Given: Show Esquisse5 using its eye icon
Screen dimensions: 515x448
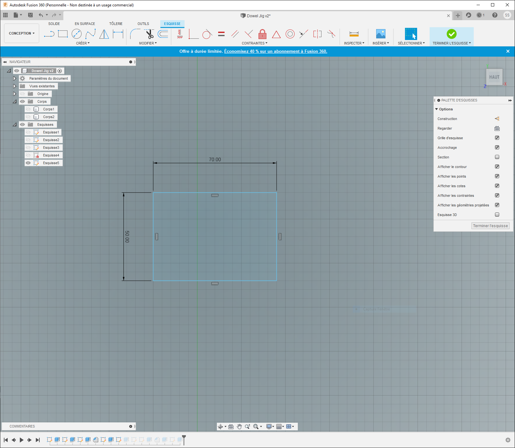Looking at the screenshot, I should [28, 163].
